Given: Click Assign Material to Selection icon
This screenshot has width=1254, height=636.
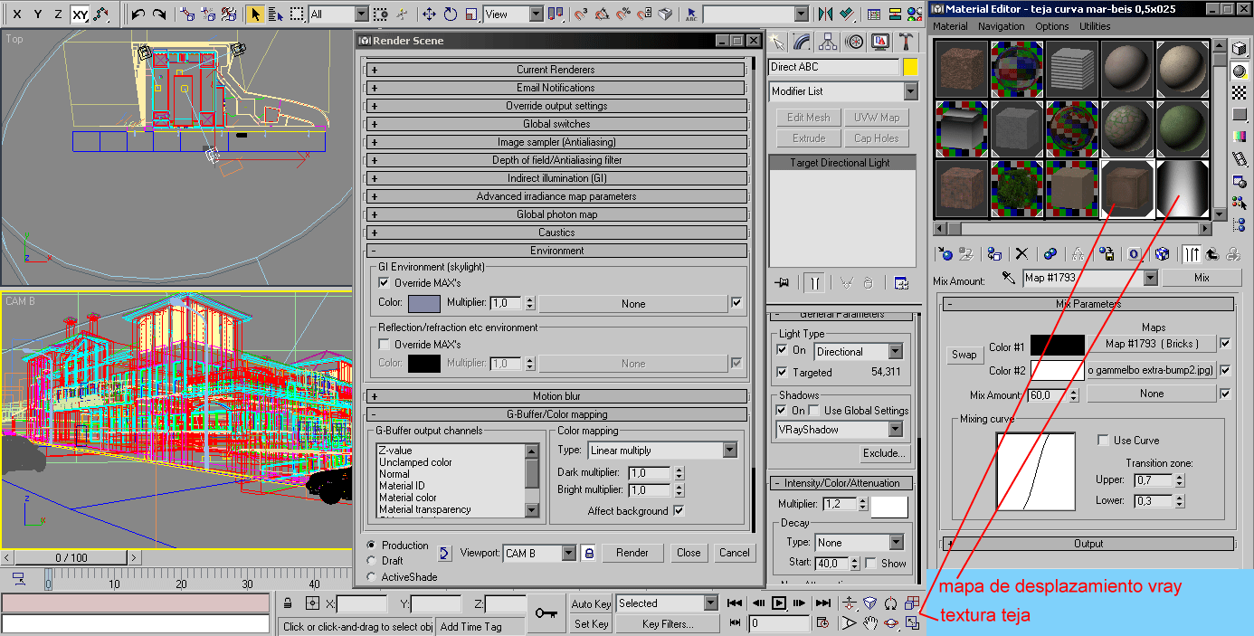Looking at the screenshot, I should [994, 254].
